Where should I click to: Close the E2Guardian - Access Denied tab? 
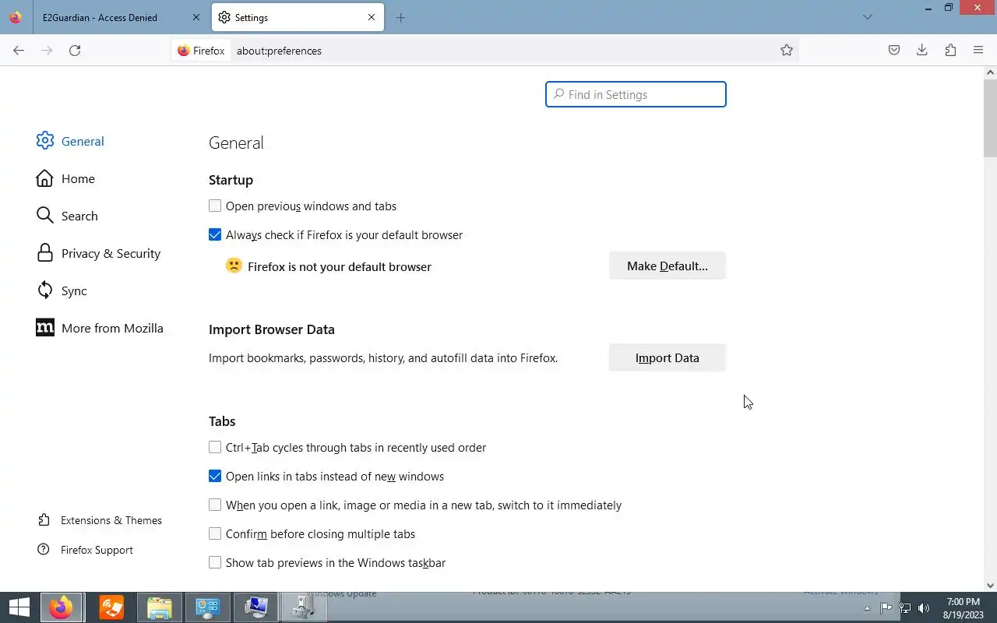click(x=196, y=17)
